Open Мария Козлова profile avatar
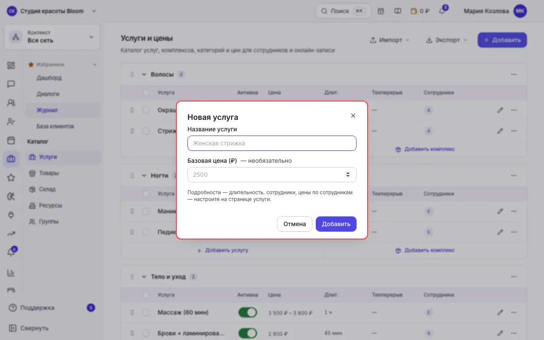Viewport: 544px width, 340px height. point(520,11)
